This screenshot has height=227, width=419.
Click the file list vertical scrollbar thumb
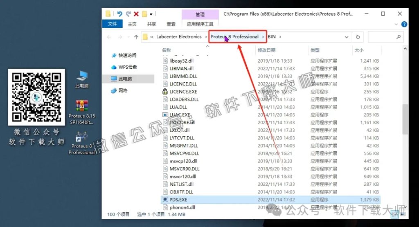[x=405, y=119]
